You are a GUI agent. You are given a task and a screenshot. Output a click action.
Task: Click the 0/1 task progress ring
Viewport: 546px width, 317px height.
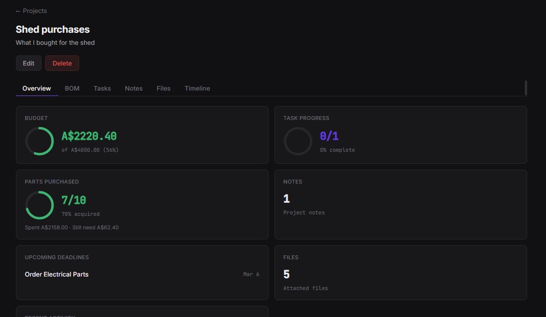(298, 141)
